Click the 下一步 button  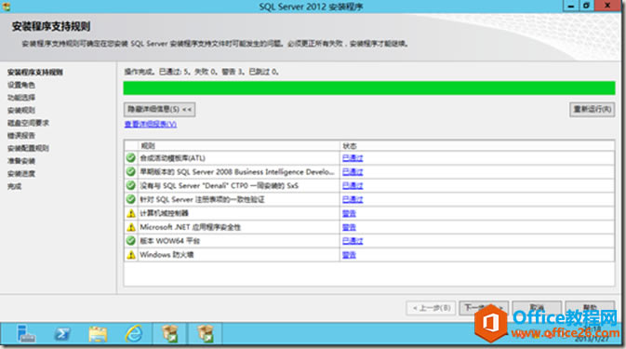(x=484, y=308)
